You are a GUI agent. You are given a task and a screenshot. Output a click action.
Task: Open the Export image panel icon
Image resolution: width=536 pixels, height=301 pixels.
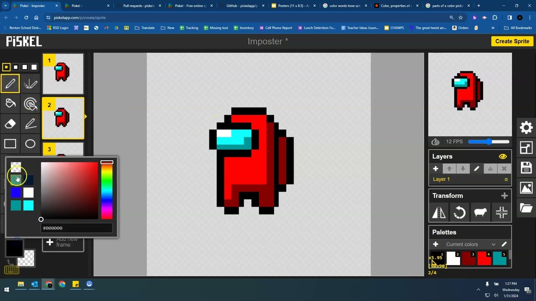coord(526,188)
